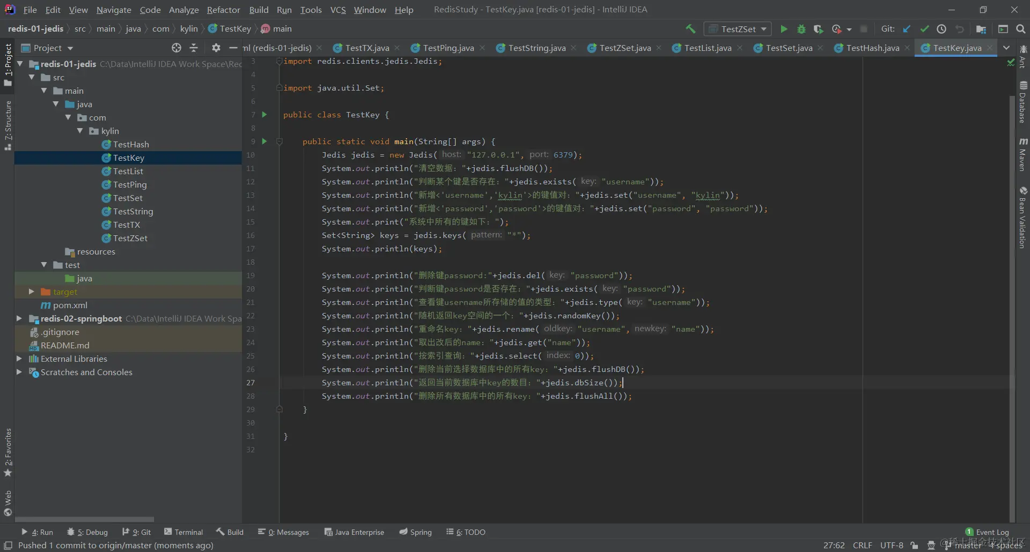Collapse all nodes in the Project panel
This screenshot has width=1030, height=552.
click(x=194, y=48)
